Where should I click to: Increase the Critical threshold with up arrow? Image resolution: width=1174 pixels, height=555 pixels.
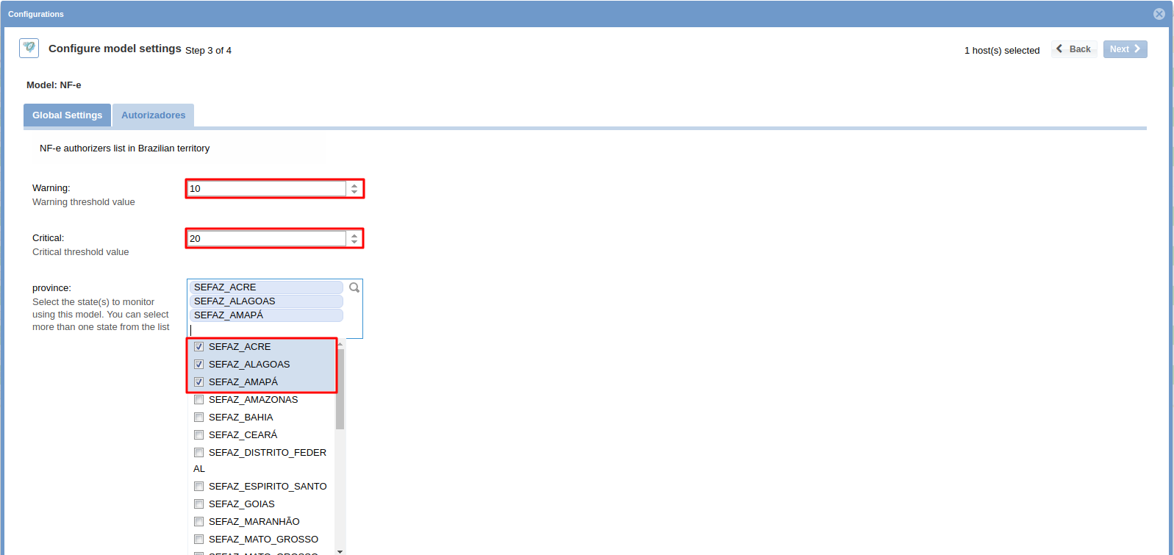pyautogui.click(x=354, y=235)
